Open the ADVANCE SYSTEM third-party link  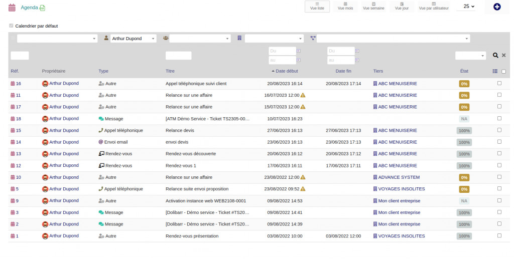point(399,177)
